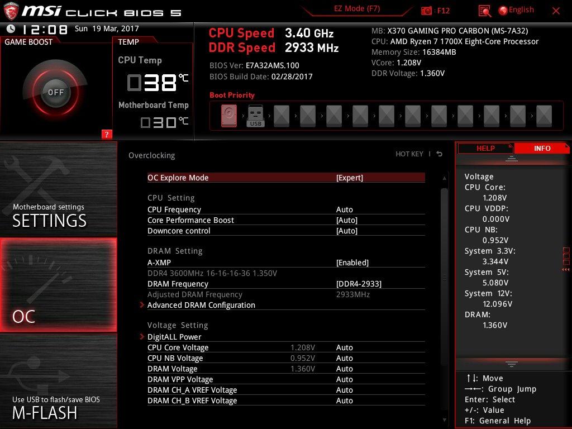Click the CPU Temp 38°C readout
Screen dimensions: 572x429
tap(158, 82)
